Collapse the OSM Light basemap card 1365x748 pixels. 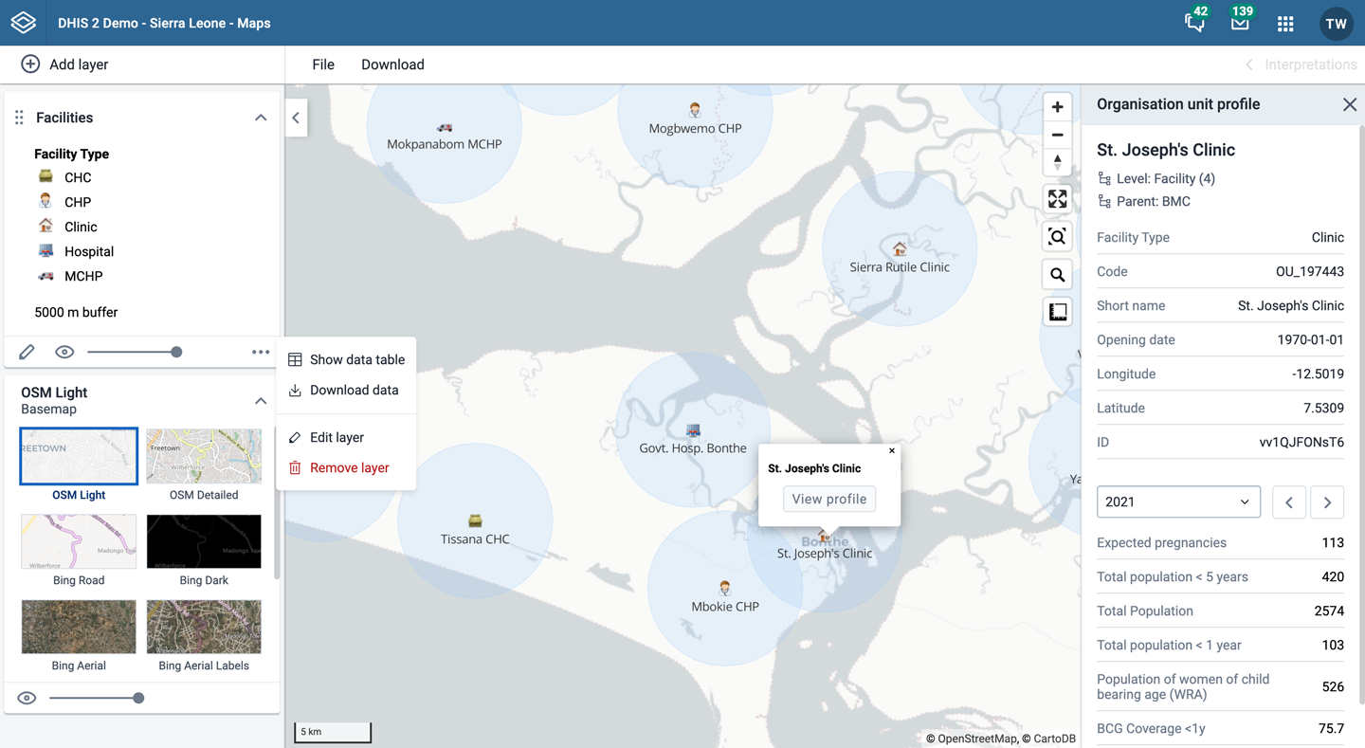coord(261,401)
